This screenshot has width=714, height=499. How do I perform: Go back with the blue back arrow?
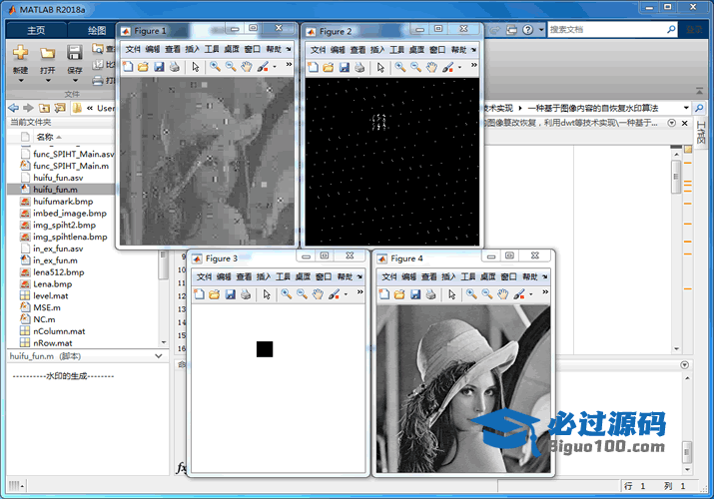[14, 108]
